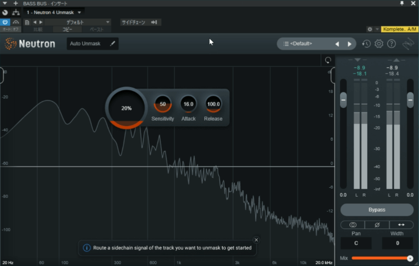This screenshot has width=419, height=266.
Task: Click the input gain fader handle
Action: coord(344,100)
